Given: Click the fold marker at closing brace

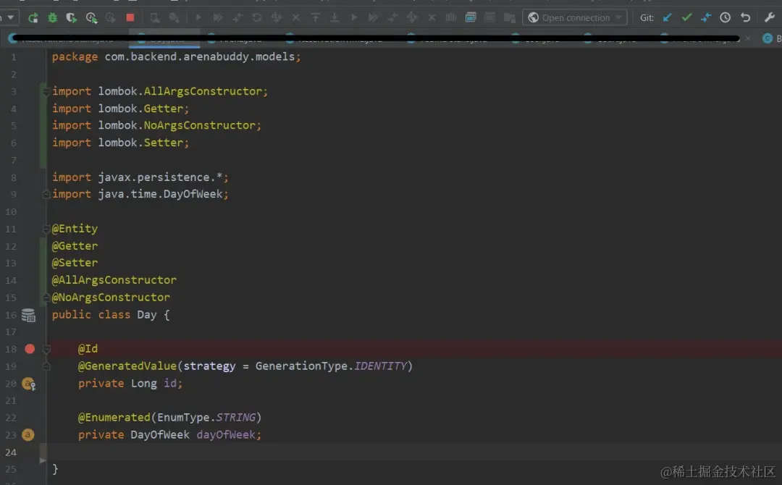Looking at the screenshot, I should click(43, 461).
